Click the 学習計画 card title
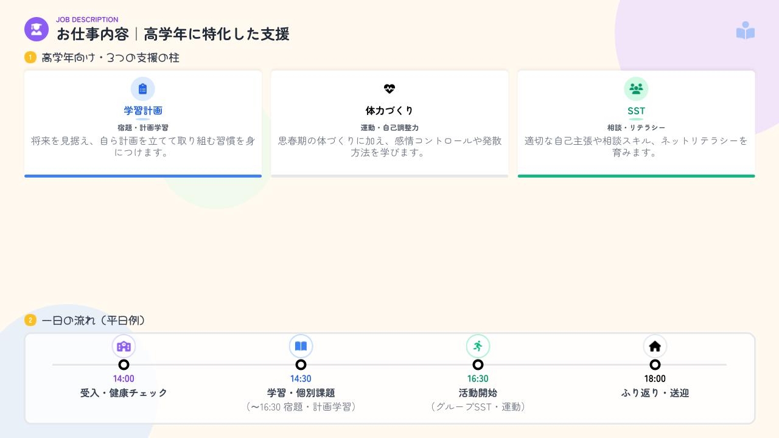The width and height of the screenshot is (779, 438). [143, 111]
